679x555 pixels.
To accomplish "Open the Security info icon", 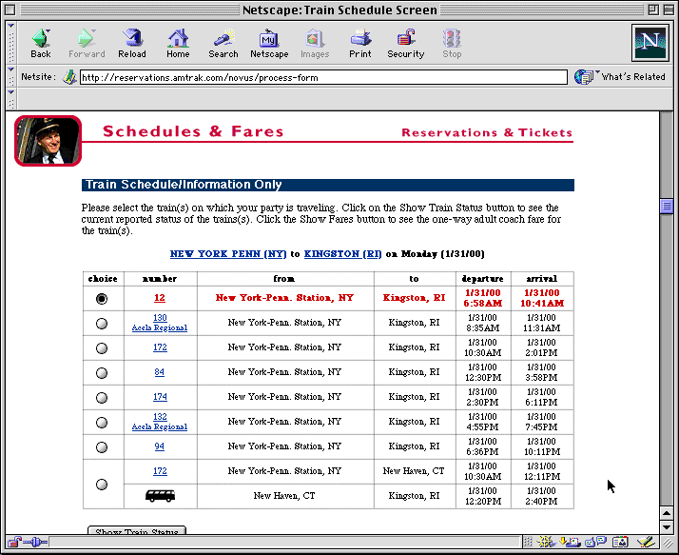I will [406, 42].
